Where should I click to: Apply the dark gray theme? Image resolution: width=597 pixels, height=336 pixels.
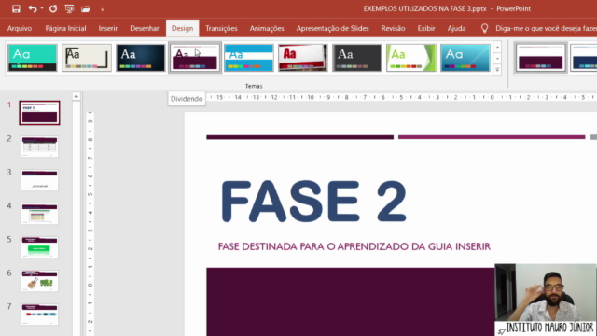(x=356, y=58)
